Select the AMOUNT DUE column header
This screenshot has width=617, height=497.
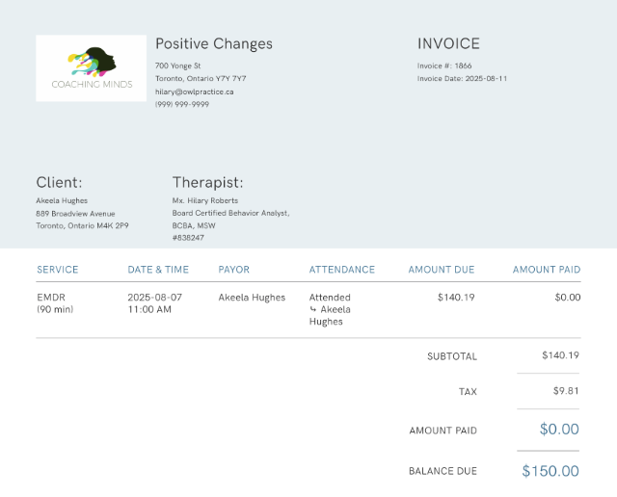pyautogui.click(x=441, y=270)
